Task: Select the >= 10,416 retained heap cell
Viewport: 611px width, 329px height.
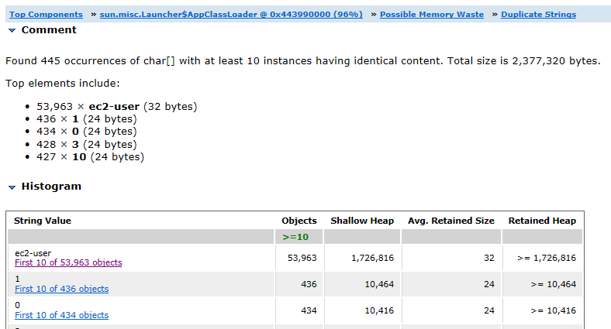Action: point(543,310)
